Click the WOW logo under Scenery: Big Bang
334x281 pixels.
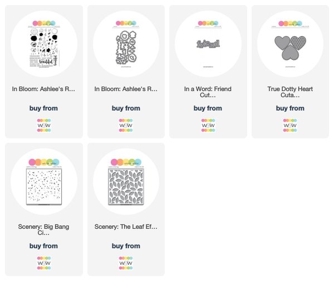[44, 263]
